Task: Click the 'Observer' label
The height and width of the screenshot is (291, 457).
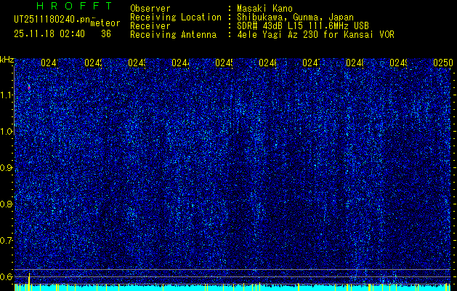Action: tap(150, 9)
